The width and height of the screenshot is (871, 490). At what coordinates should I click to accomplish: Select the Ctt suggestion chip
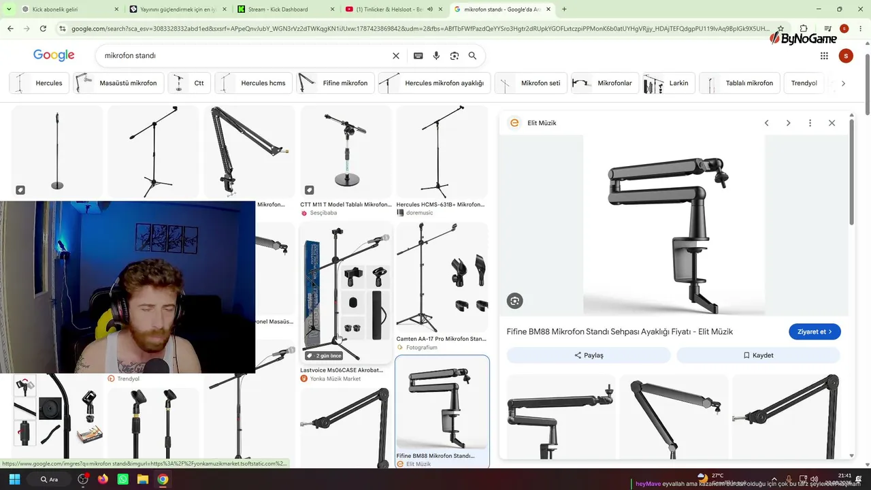188,83
